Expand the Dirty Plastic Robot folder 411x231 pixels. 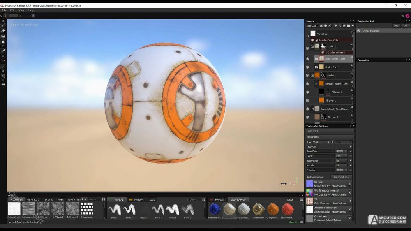pos(316,59)
